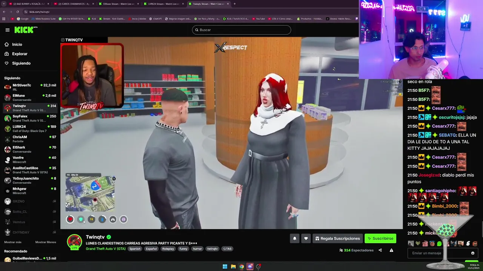
Task: Open offline Sotto_CL channel
Action: pyautogui.click(x=30, y=212)
